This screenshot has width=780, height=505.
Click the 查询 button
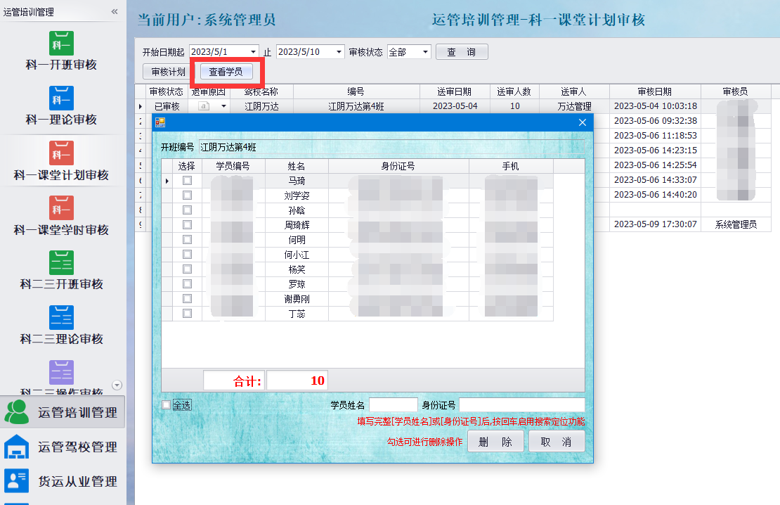(x=462, y=52)
